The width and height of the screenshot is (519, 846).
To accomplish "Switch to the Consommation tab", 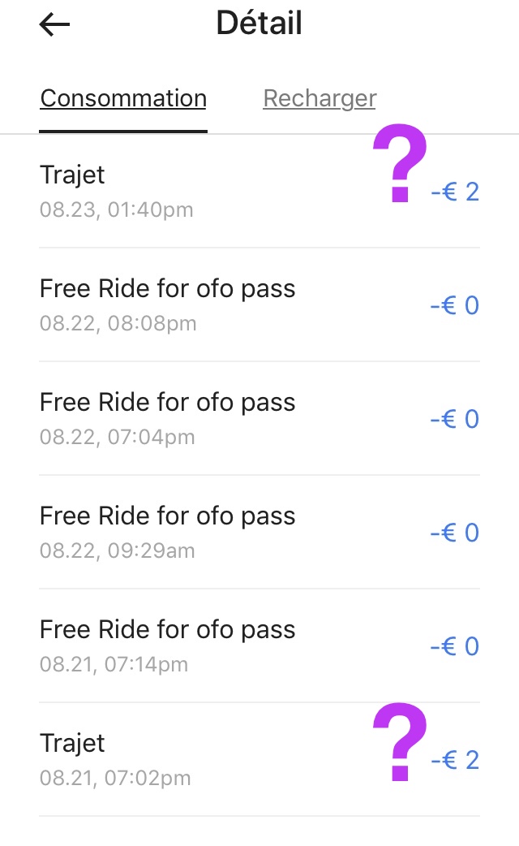I will (123, 98).
